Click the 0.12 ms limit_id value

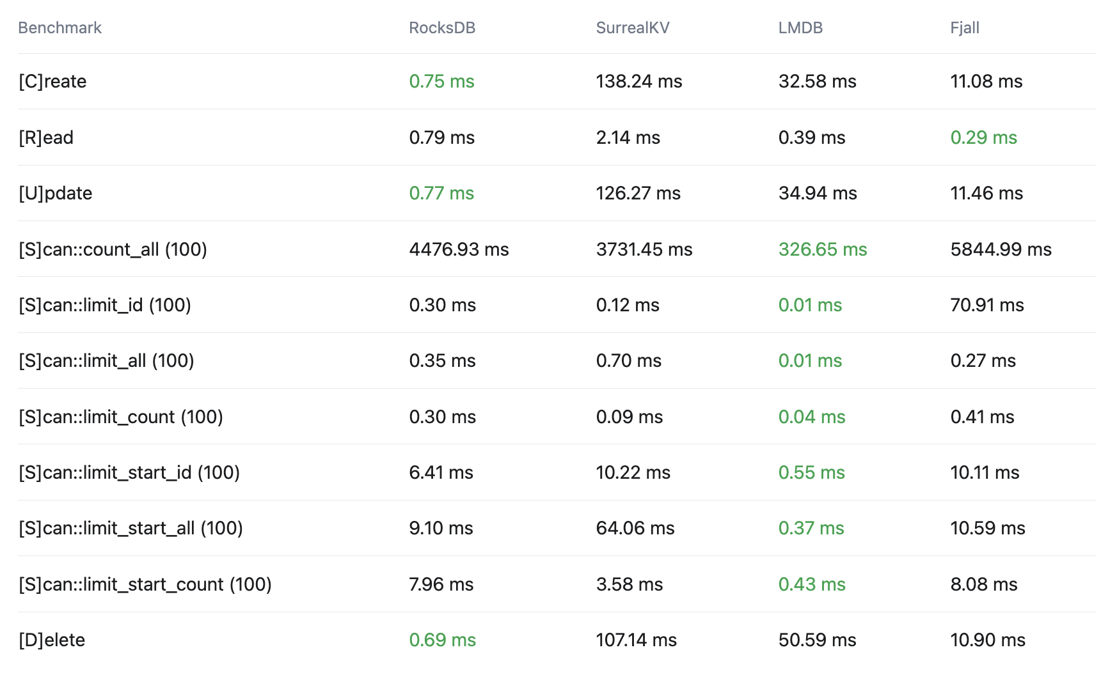click(628, 305)
